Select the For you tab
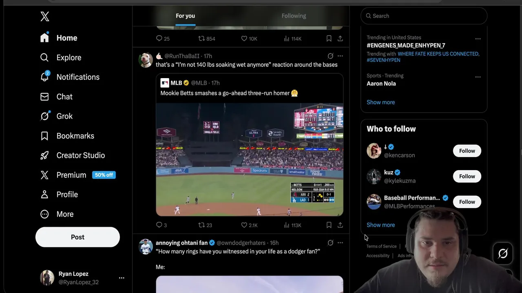The height and width of the screenshot is (293, 522). [185, 16]
